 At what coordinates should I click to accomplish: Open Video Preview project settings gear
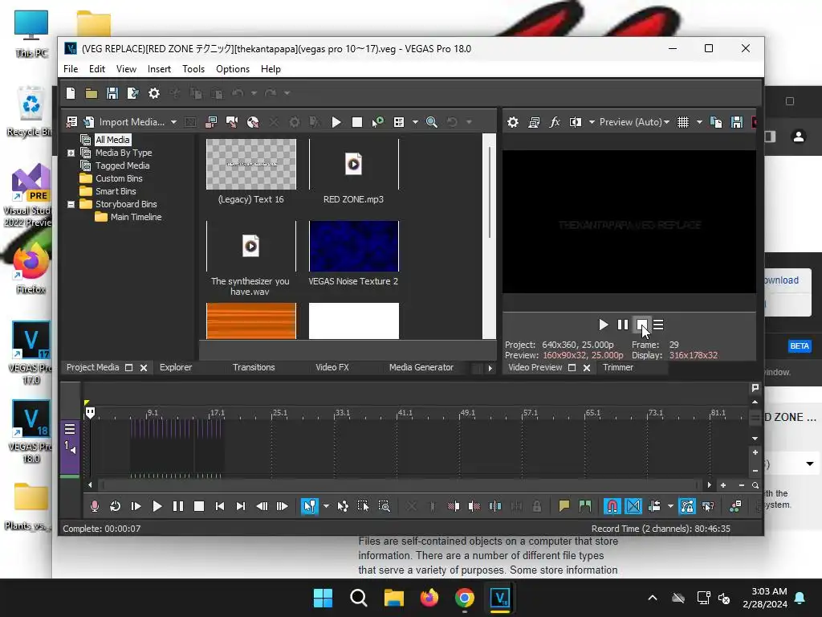click(x=513, y=122)
